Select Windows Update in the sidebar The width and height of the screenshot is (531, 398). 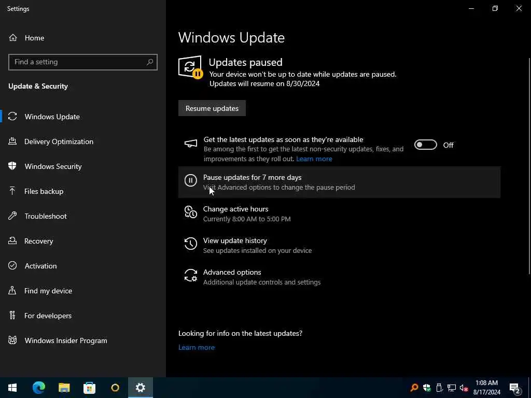point(83,117)
